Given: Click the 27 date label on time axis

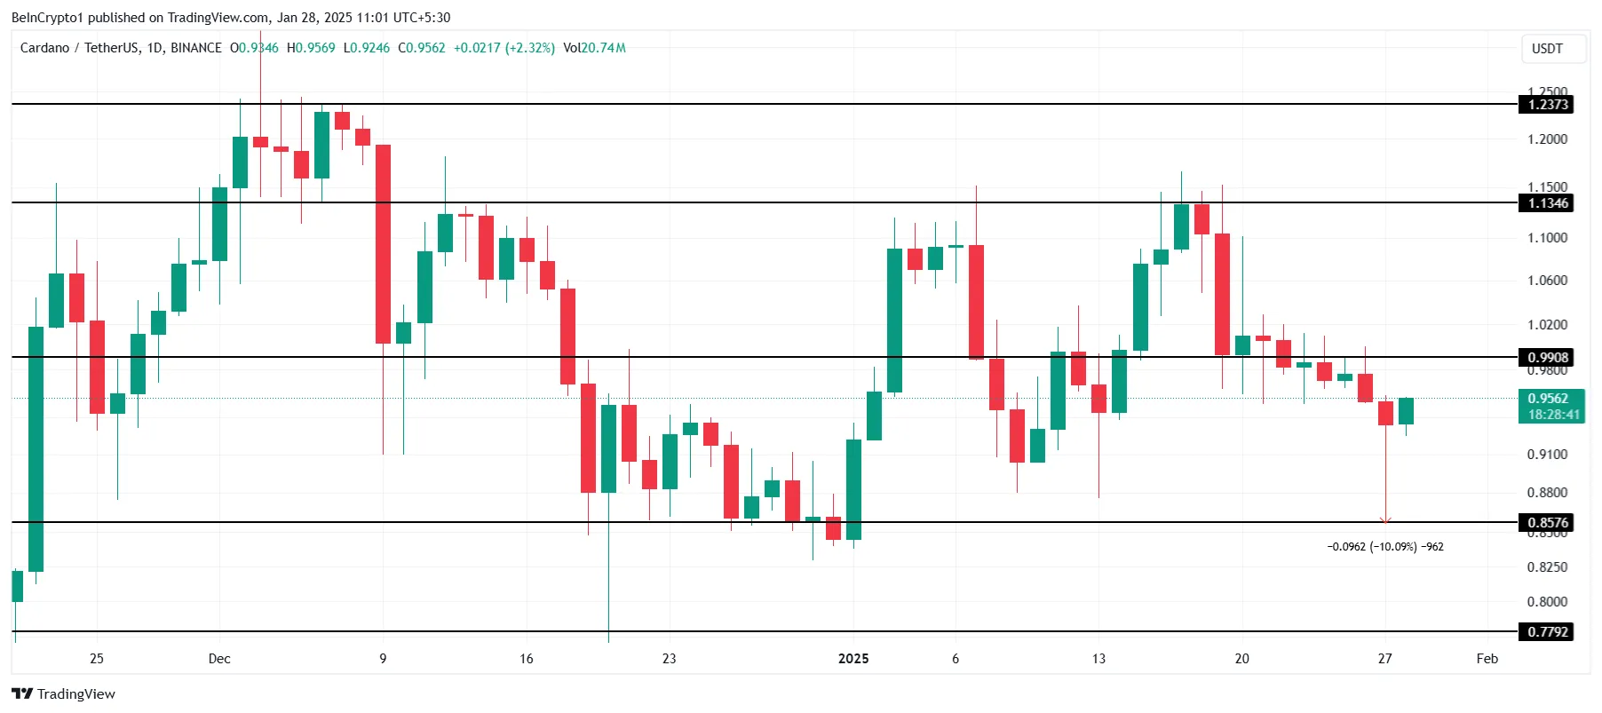Looking at the screenshot, I should pos(1384,659).
